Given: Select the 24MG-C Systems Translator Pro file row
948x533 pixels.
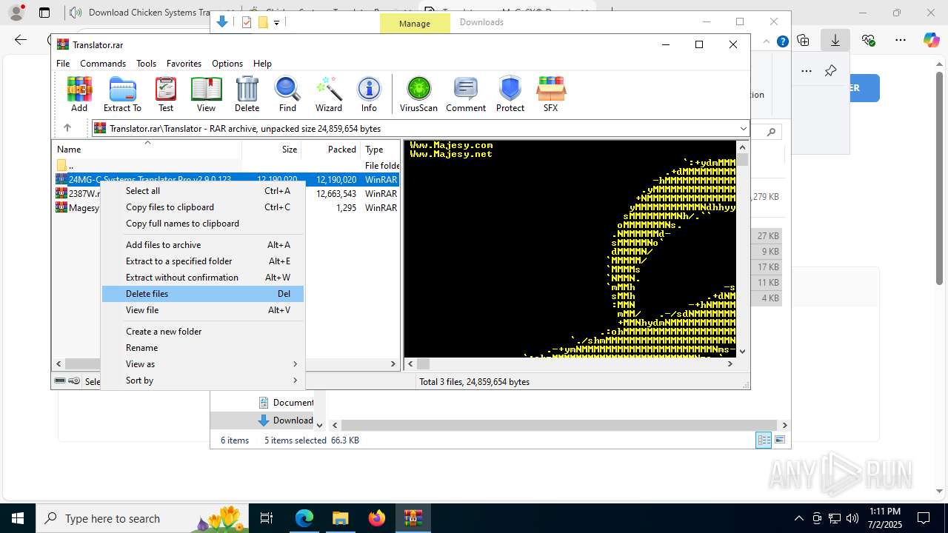Looking at the screenshot, I should (x=227, y=179).
